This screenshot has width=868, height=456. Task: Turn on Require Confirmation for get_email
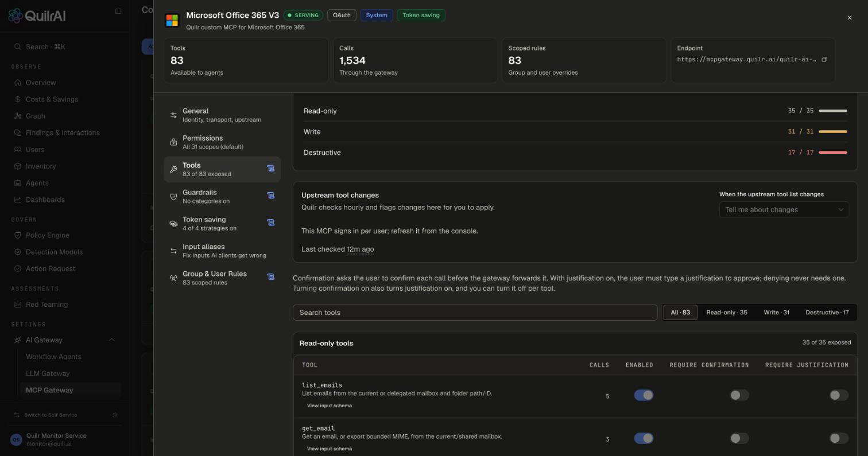739,438
